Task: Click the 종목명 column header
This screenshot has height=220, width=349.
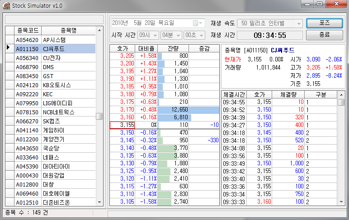Action: (68, 31)
